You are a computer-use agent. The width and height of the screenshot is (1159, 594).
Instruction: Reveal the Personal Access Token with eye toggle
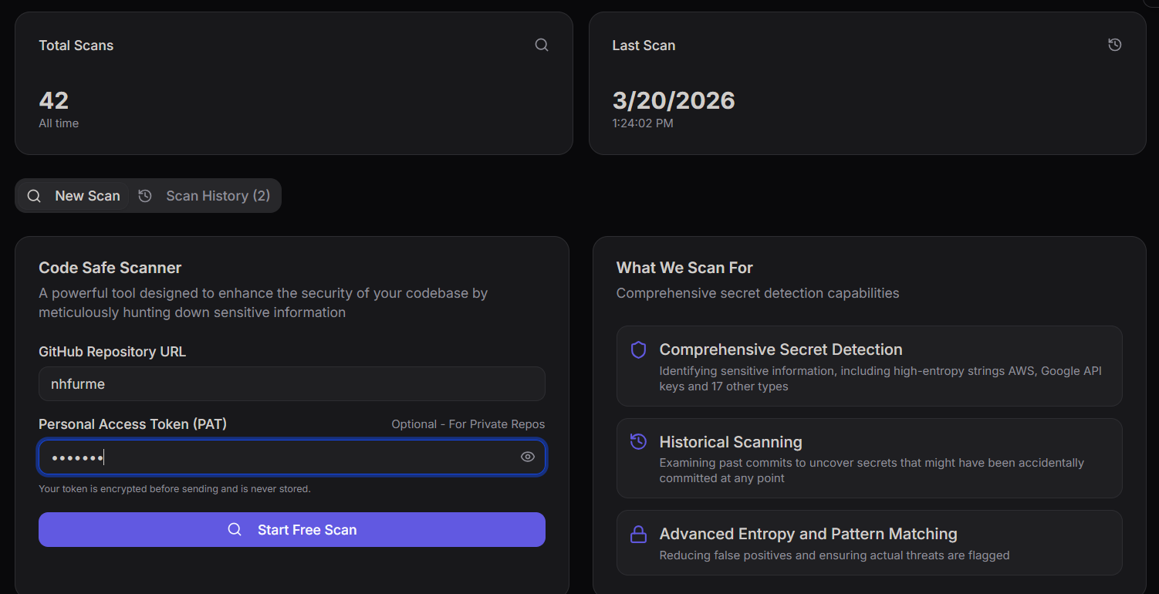pyautogui.click(x=527, y=457)
